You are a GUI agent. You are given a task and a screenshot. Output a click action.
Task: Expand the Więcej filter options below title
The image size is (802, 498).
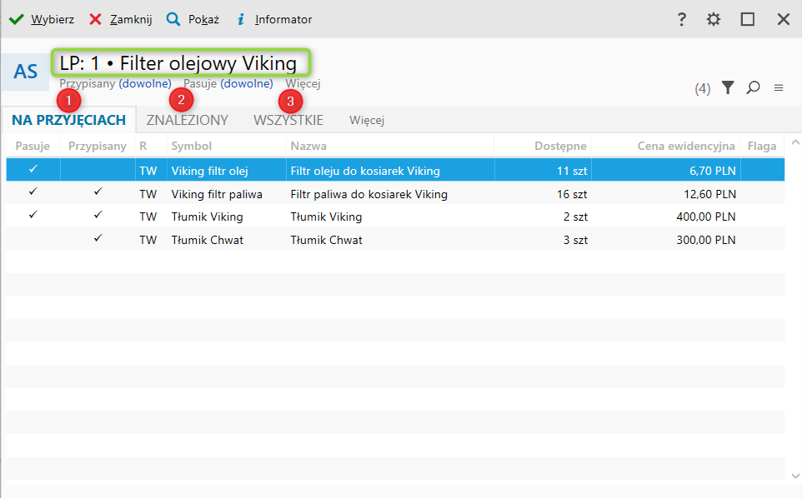(x=303, y=83)
